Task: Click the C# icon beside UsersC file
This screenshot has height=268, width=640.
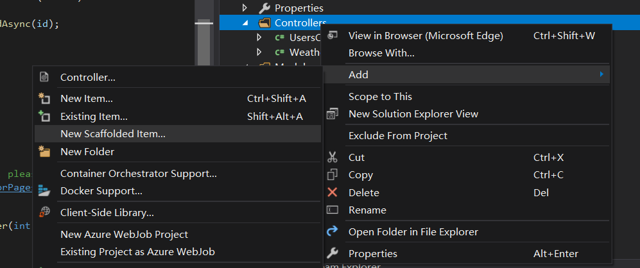Action: [x=280, y=38]
